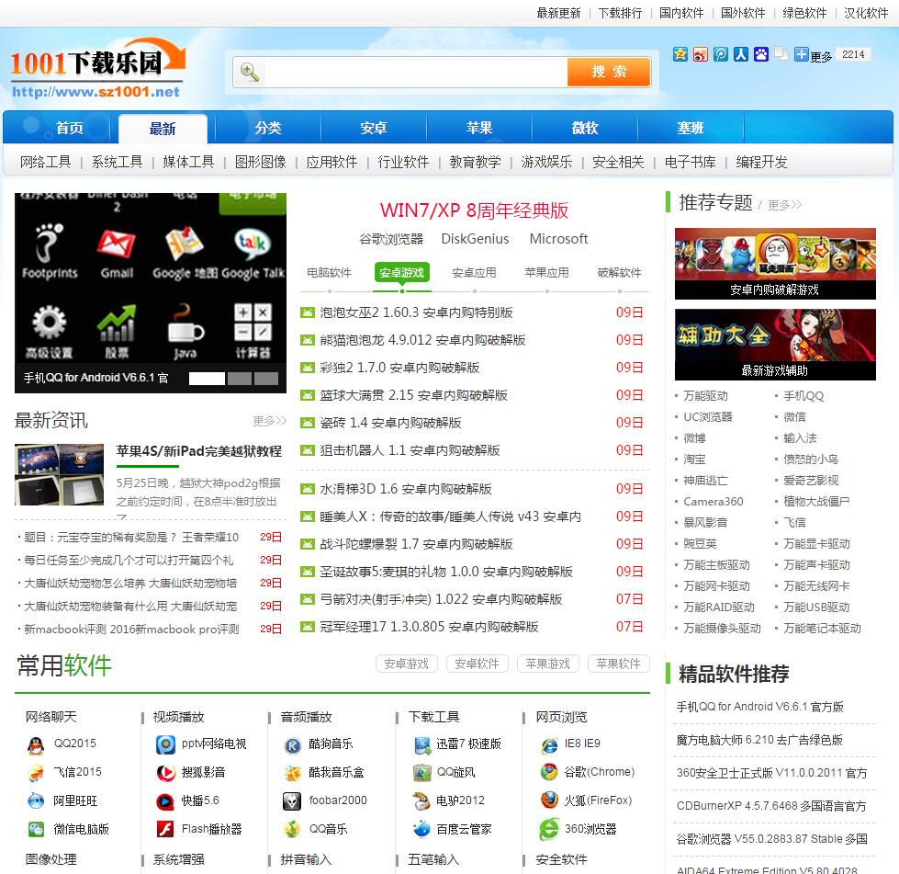899x874 pixels.
Task: Click the 360浏览器 icon
Action: tap(549, 829)
